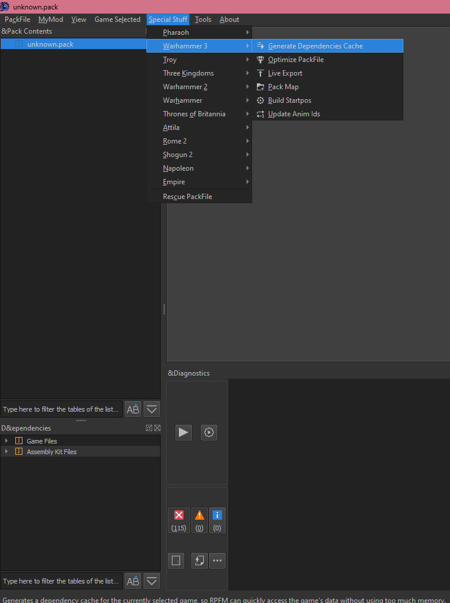Image resolution: width=450 pixels, height=603 pixels.
Task: Click the Pack Contents filter text field
Action: pos(61,409)
